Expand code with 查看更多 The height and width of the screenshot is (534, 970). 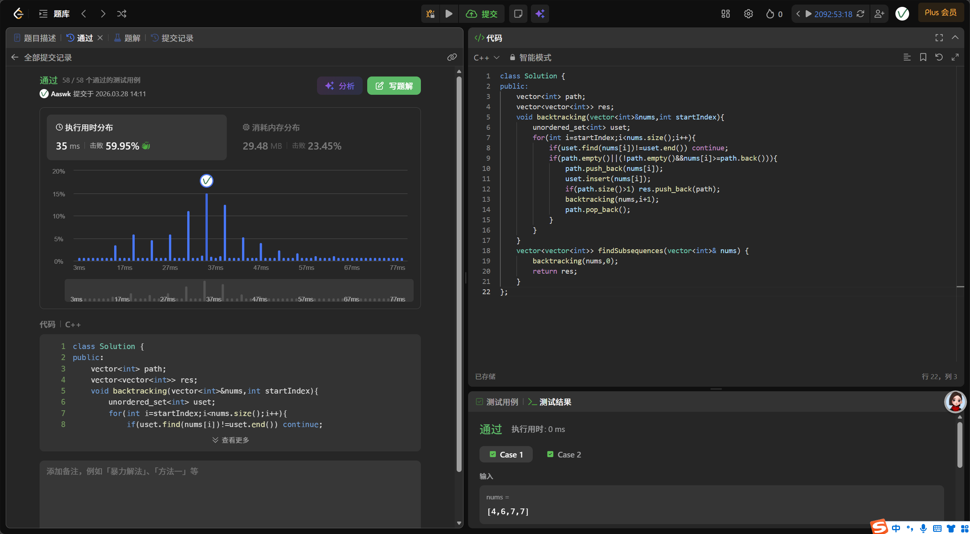230,440
